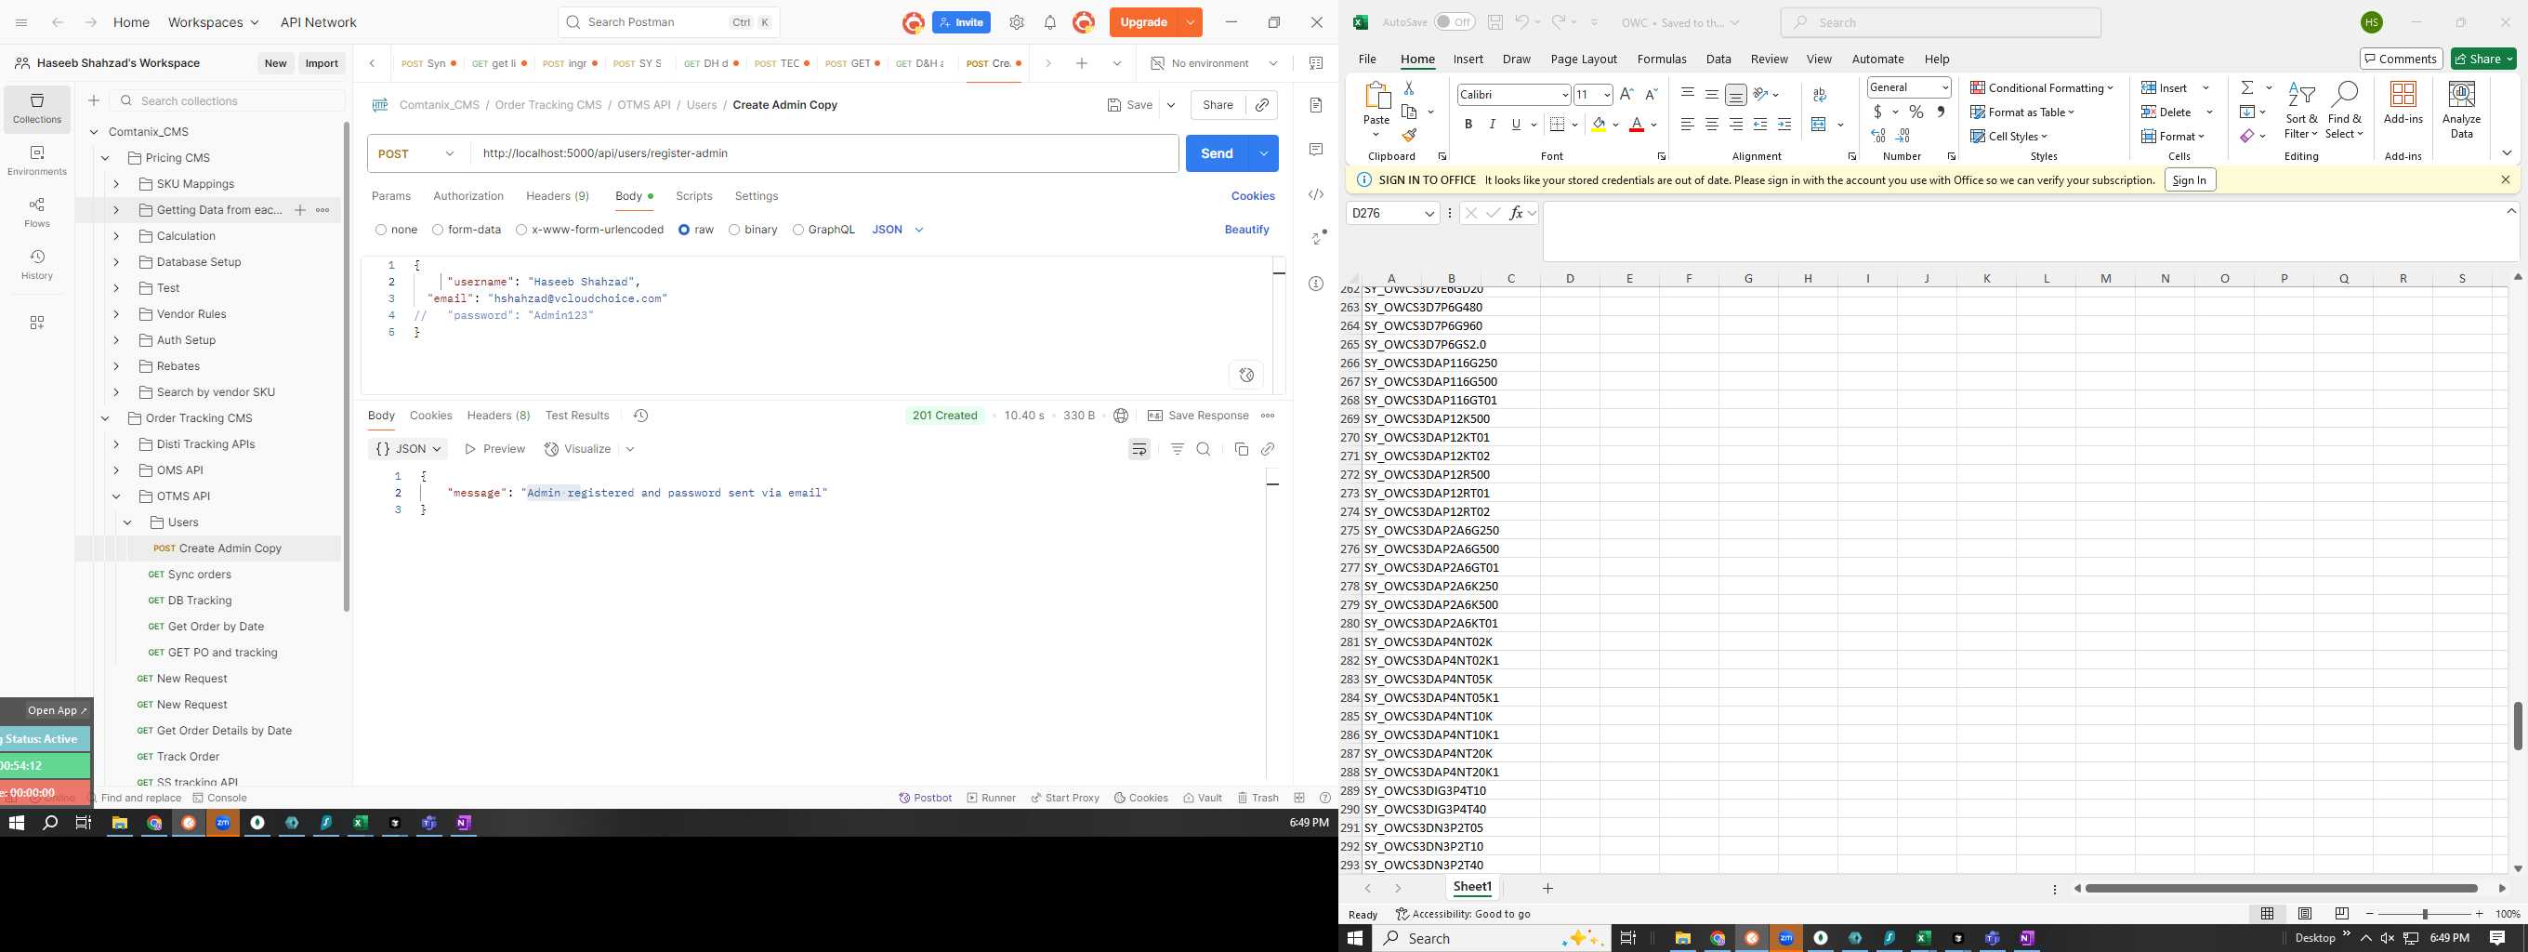This screenshot has width=2528, height=952.
Task: Open the Test Results response tab
Action: click(x=577, y=416)
